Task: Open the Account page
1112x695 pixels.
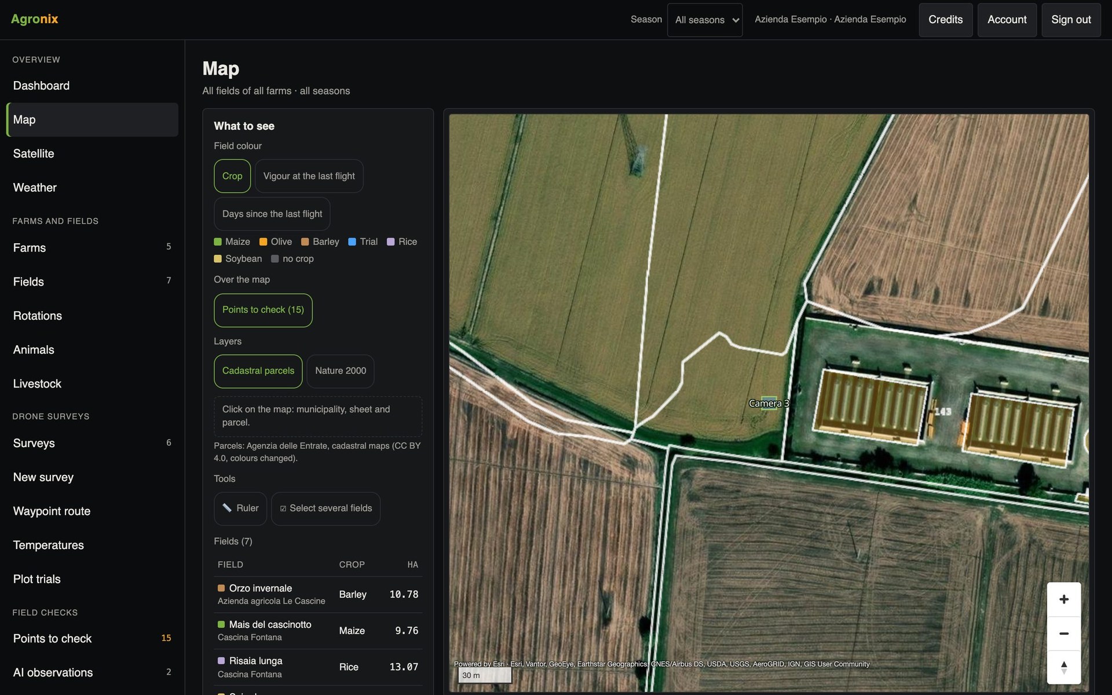Action: coord(1007,20)
